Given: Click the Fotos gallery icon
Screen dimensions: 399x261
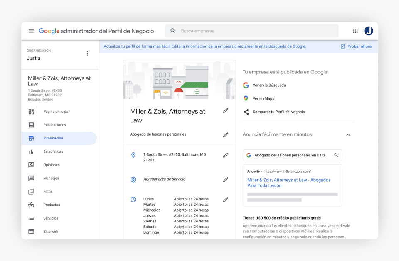Looking at the screenshot, I should 31,192.
